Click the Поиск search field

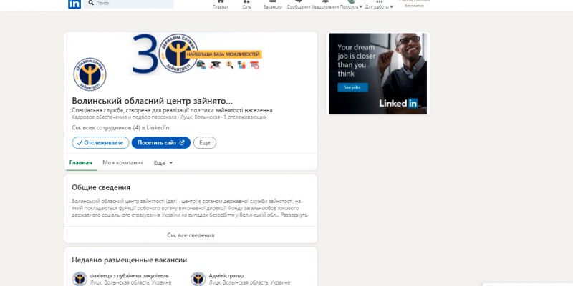129,4
